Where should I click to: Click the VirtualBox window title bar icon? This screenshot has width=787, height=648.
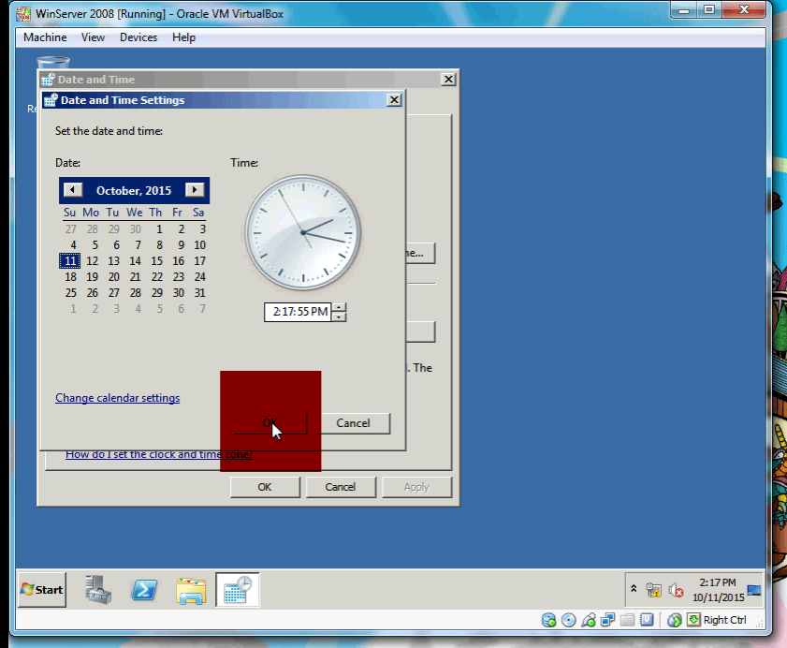point(23,13)
